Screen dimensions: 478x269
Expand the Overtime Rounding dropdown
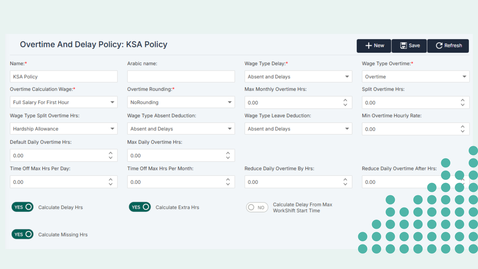[x=181, y=102]
